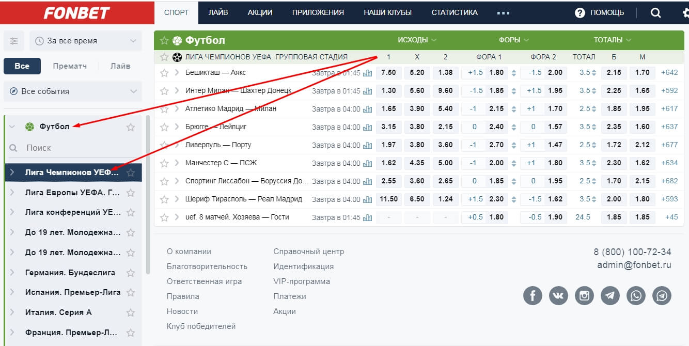Open the ТОТАЛЫ column dropdown
The image size is (689, 346).
coord(612,40)
